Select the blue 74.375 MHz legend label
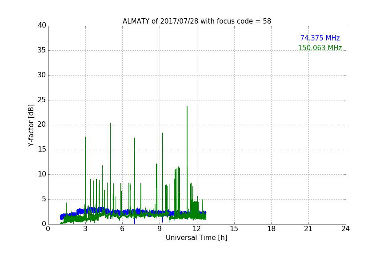 tap(320, 38)
